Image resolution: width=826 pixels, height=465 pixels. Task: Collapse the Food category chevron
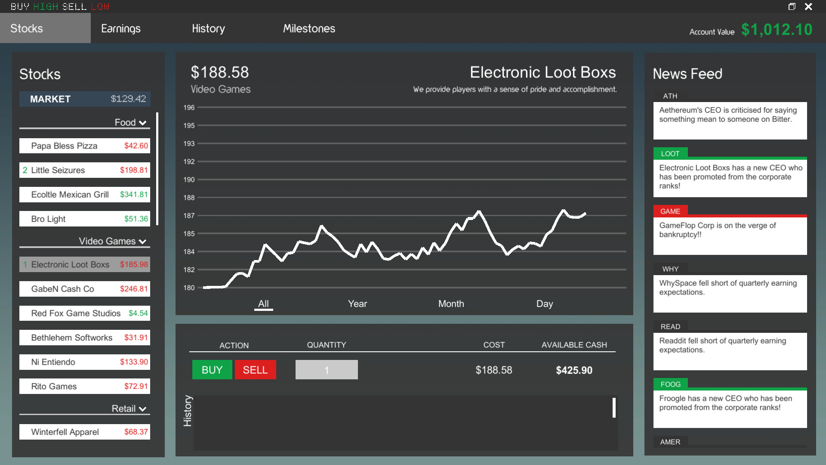click(x=142, y=123)
